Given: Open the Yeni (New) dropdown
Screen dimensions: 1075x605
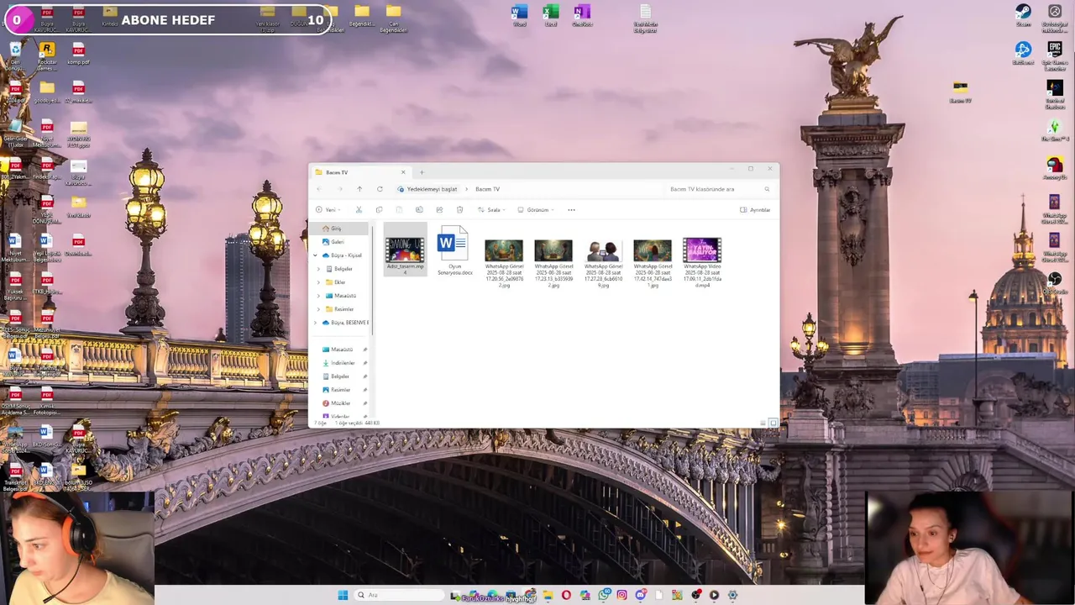Looking at the screenshot, I should coord(328,210).
